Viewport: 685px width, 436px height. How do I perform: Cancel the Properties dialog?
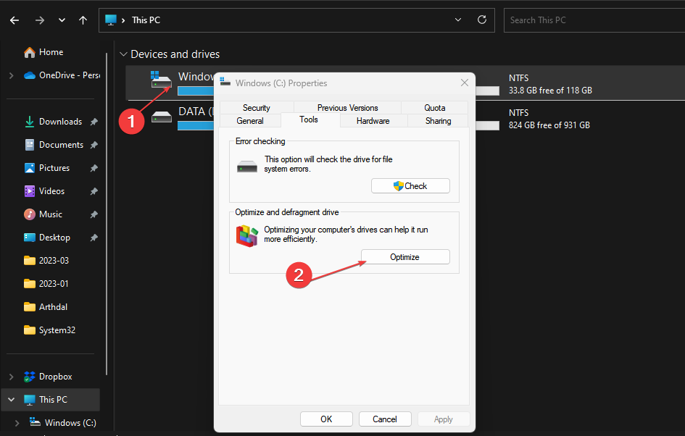(x=385, y=419)
